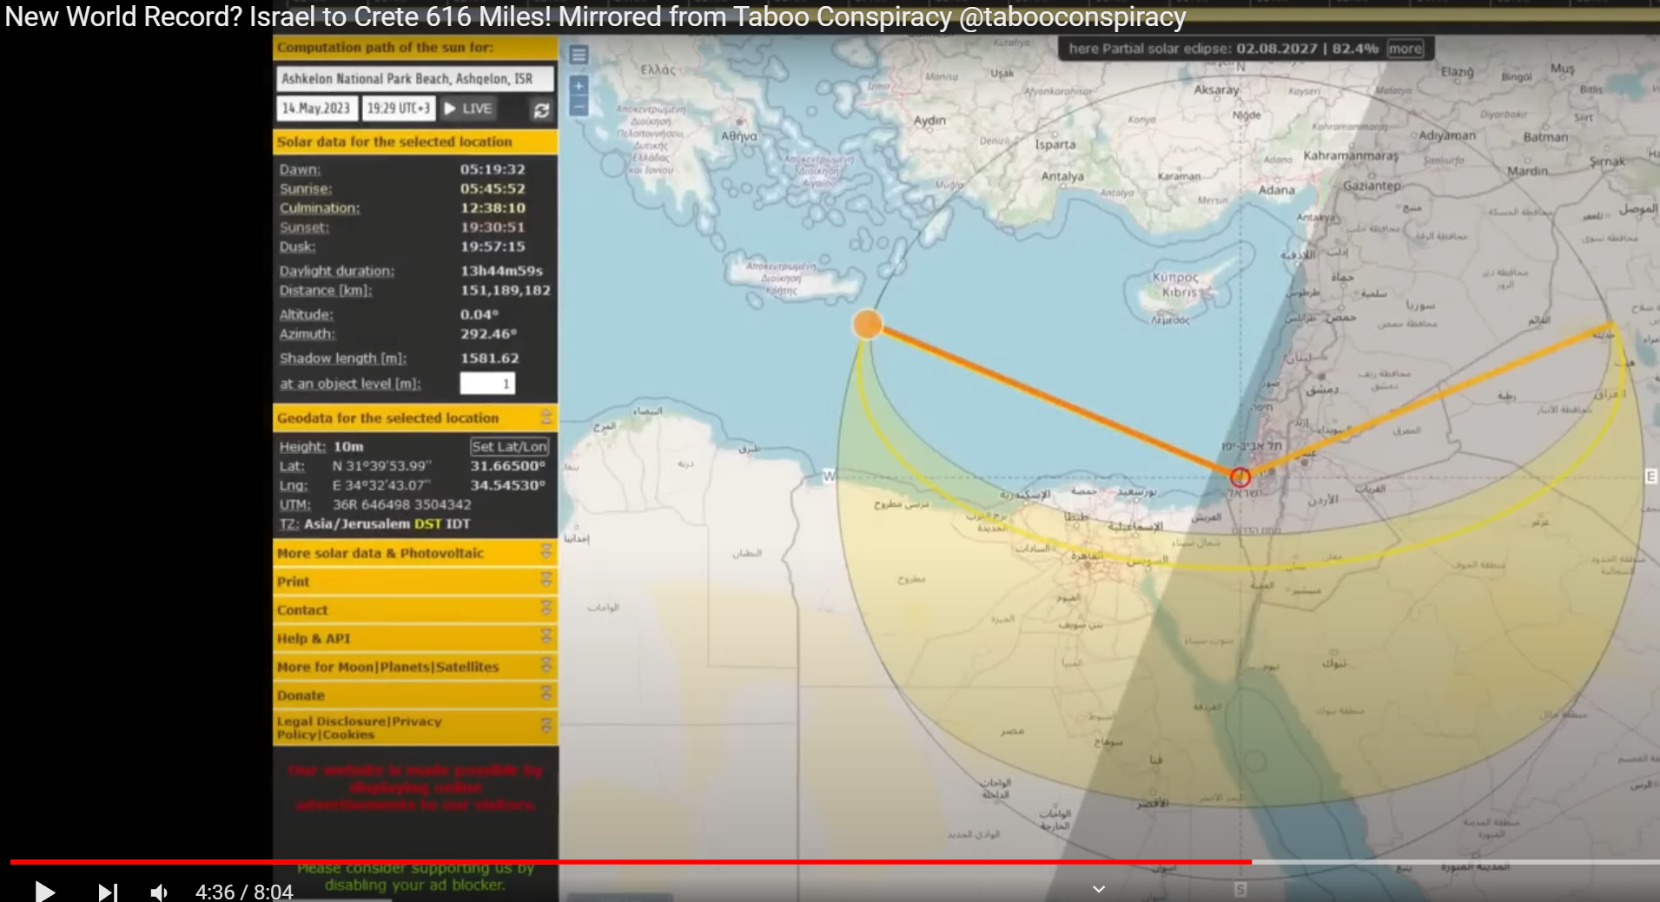Open the Donate section

tap(546, 695)
